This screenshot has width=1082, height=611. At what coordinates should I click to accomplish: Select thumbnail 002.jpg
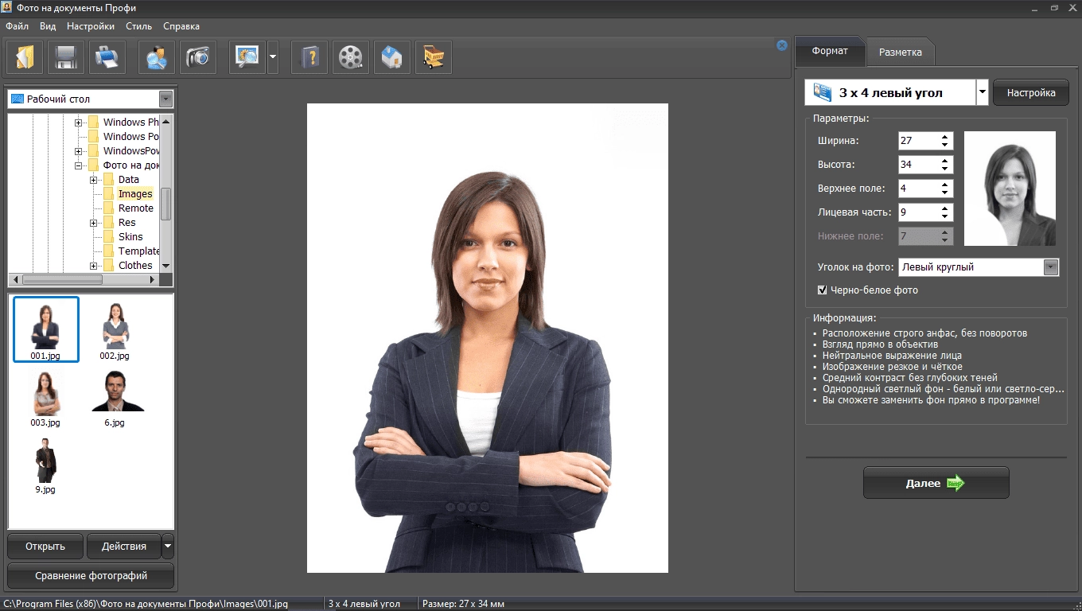click(115, 329)
